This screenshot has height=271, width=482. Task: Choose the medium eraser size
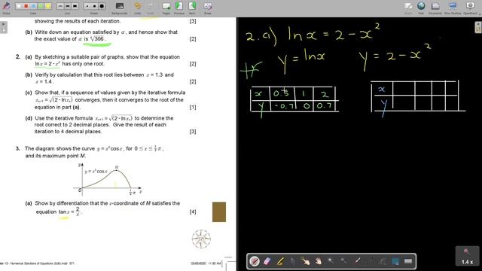point(94,6)
